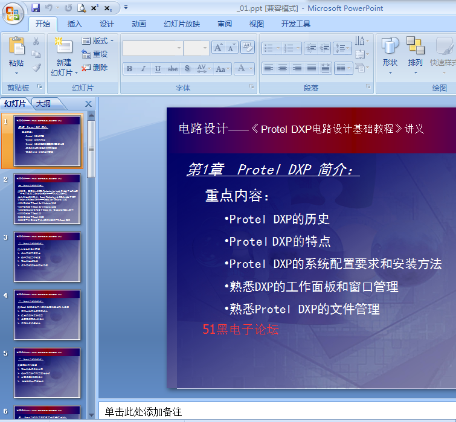456x422 pixels.
Task: Switch to the Insert (插入) tab
Action: point(74,24)
